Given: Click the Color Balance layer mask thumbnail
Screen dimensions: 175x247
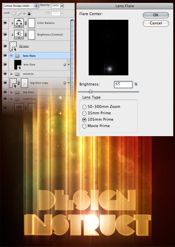Looking at the screenshot, I should 32,23.
